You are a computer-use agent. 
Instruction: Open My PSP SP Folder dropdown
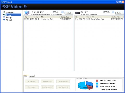(x=113, y=12)
